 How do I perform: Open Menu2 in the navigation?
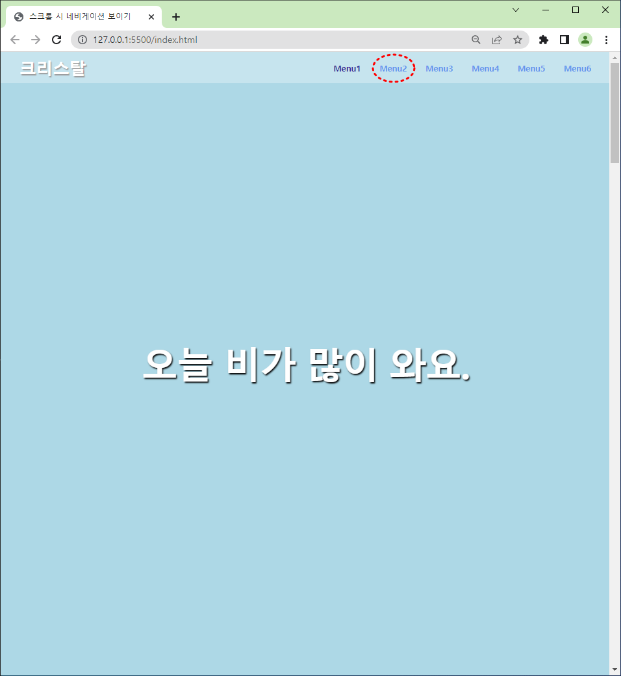[x=393, y=68]
